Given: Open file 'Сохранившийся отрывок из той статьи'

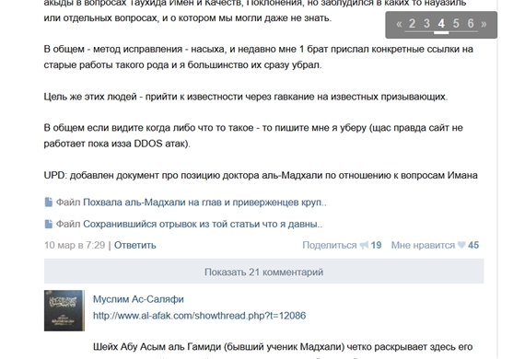Looking at the screenshot, I should coord(203,225).
